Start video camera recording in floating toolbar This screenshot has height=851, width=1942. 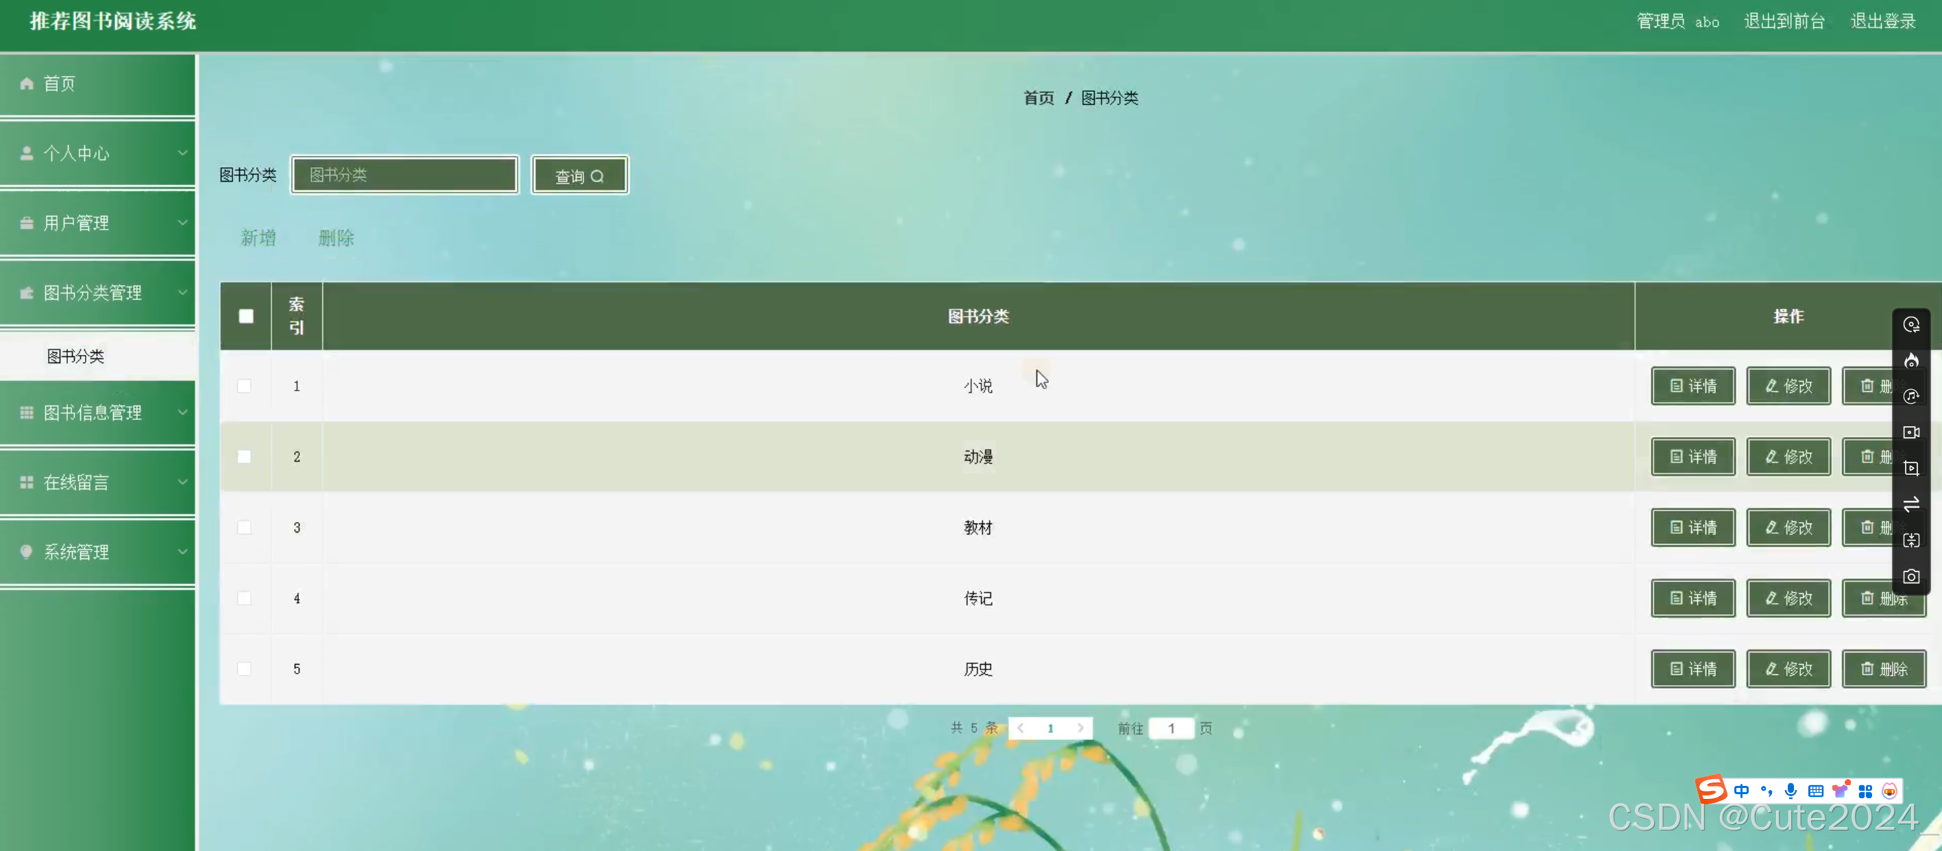click(1911, 432)
